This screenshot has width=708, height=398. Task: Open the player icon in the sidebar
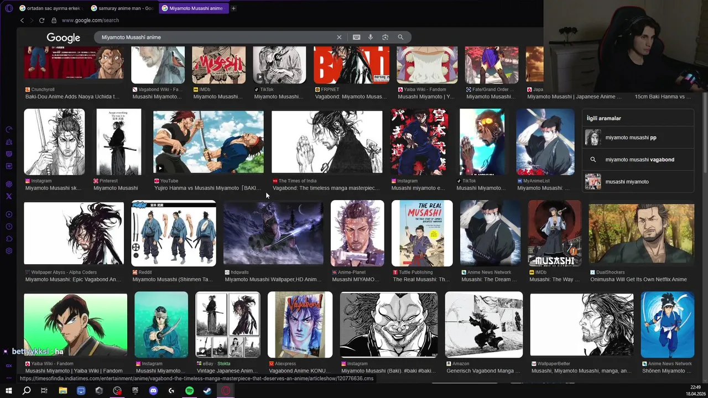click(x=9, y=214)
